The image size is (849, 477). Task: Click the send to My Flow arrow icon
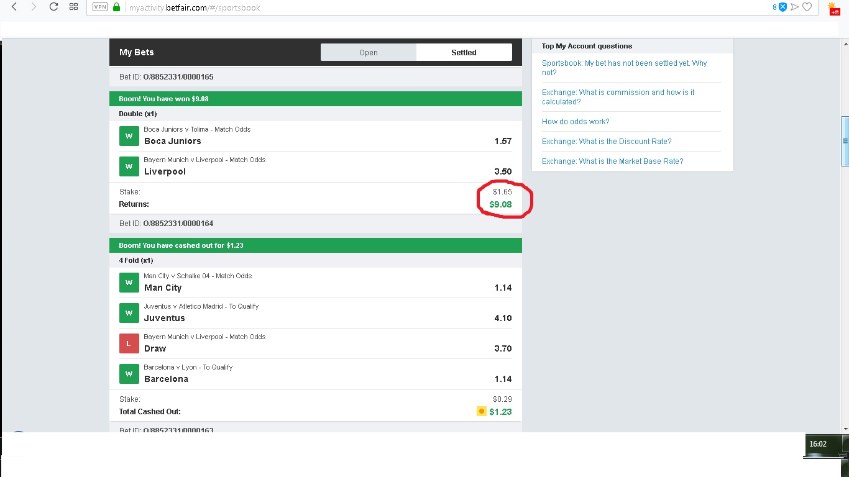pos(795,7)
